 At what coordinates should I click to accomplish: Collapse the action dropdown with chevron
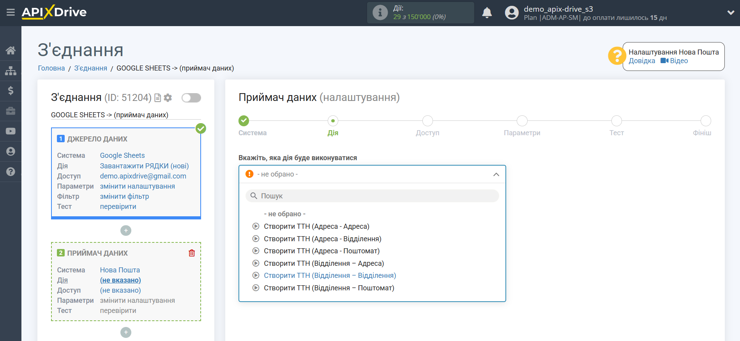coord(496,174)
